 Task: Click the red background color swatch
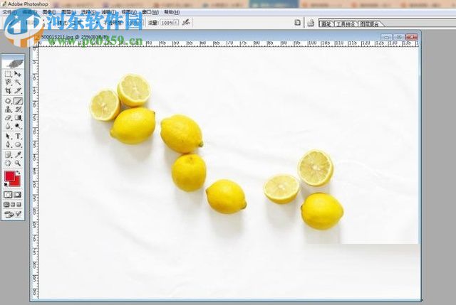pyautogui.click(x=16, y=183)
